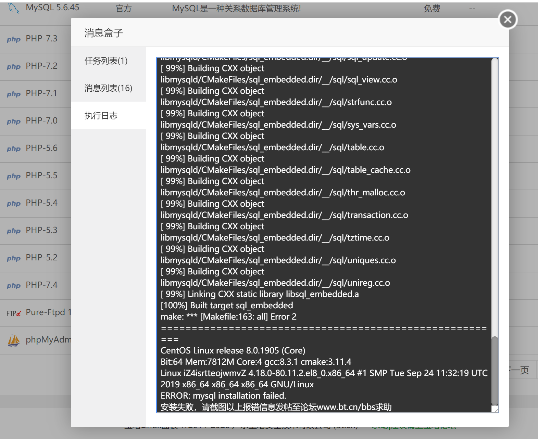538x439 pixels.
Task: Click the php icon beside PHP-7.4
Action: point(14,286)
